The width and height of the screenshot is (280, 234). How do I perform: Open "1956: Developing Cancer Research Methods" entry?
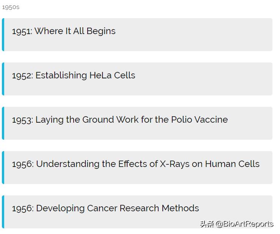[105, 208]
